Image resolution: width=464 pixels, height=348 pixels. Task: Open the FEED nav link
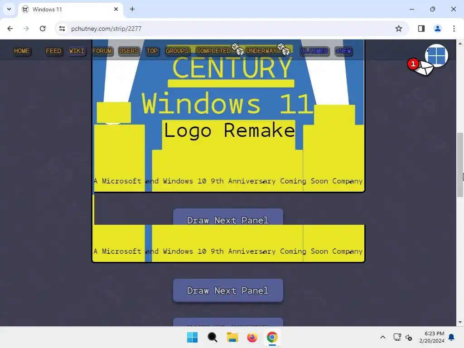[53, 51]
